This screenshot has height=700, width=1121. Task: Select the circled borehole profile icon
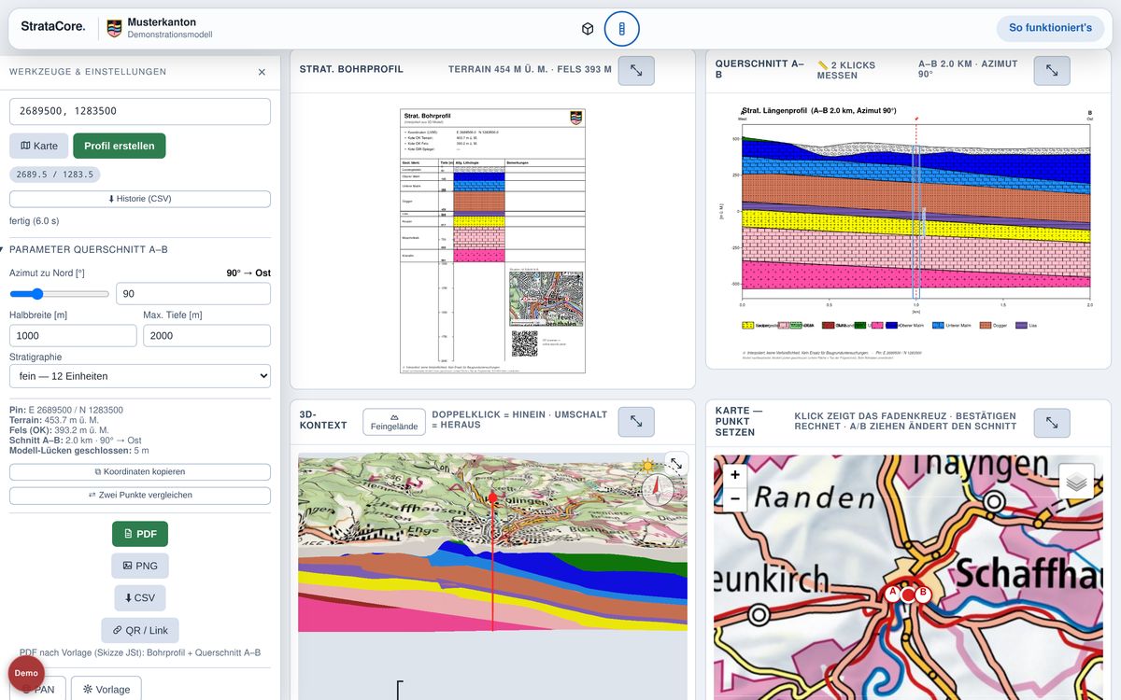(x=621, y=29)
